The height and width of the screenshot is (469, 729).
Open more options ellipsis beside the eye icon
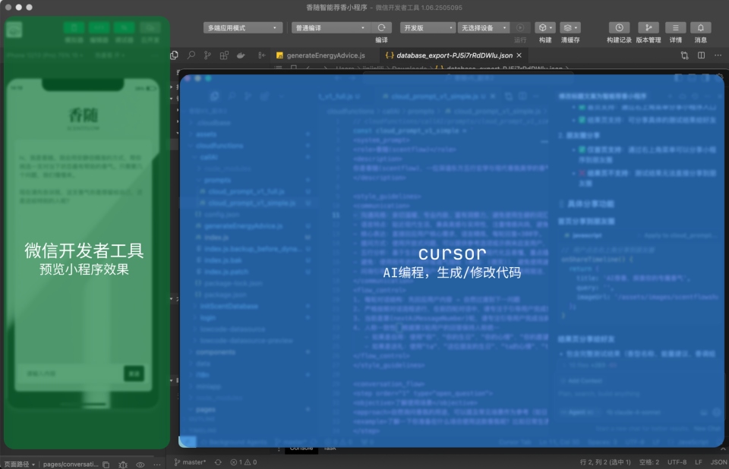[156, 464]
